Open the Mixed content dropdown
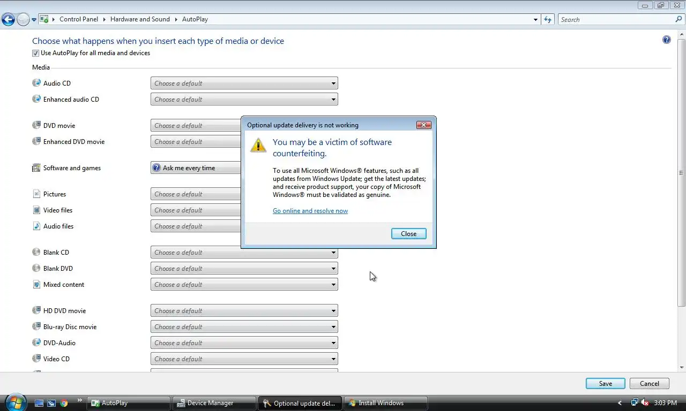This screenshot has height=411, width=686. [x=244, y=284]
